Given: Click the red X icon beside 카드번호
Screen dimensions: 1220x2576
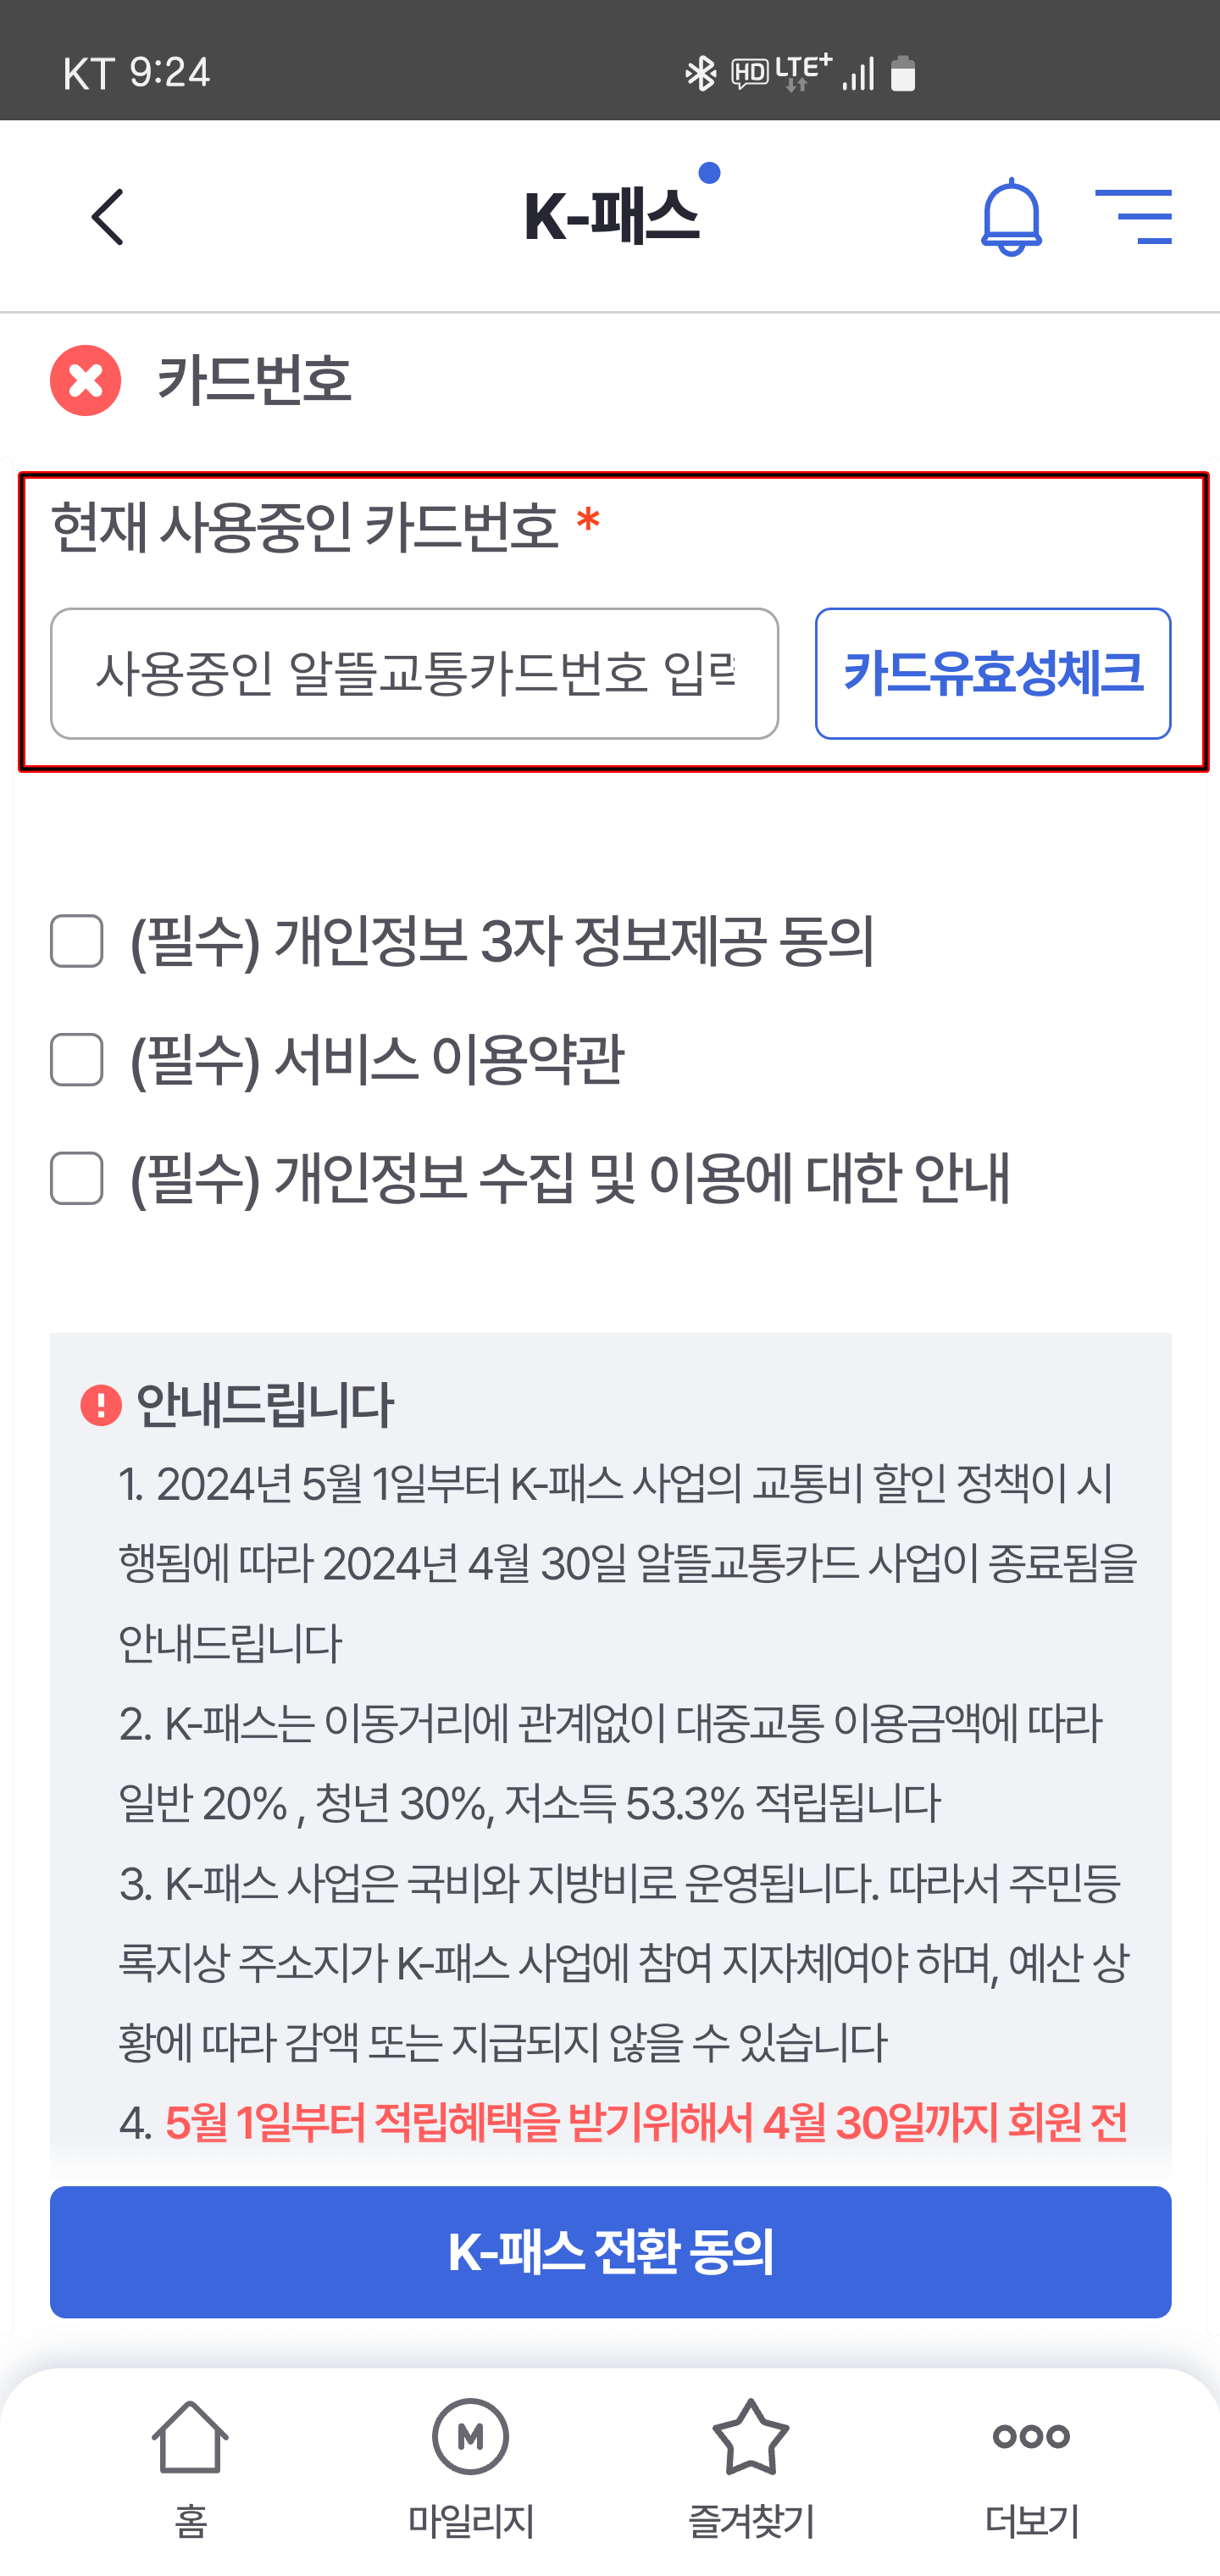Looking at the screenshot, I should (84, 380).
